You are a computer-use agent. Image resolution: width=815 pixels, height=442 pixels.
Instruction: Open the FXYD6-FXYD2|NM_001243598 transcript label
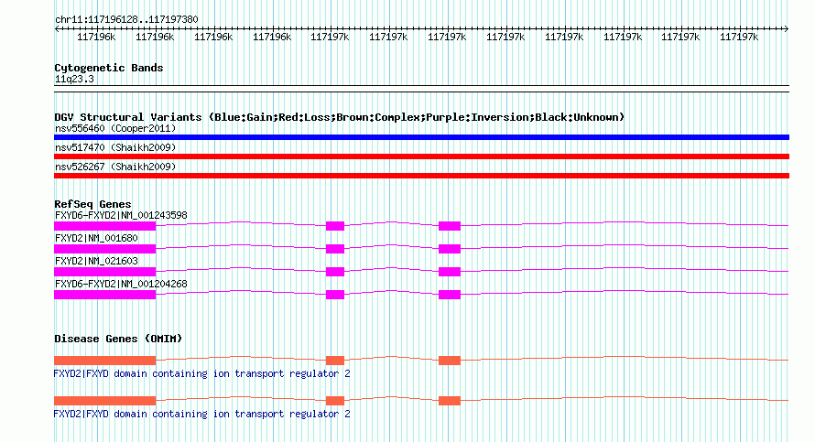click(x=121, y=216)
